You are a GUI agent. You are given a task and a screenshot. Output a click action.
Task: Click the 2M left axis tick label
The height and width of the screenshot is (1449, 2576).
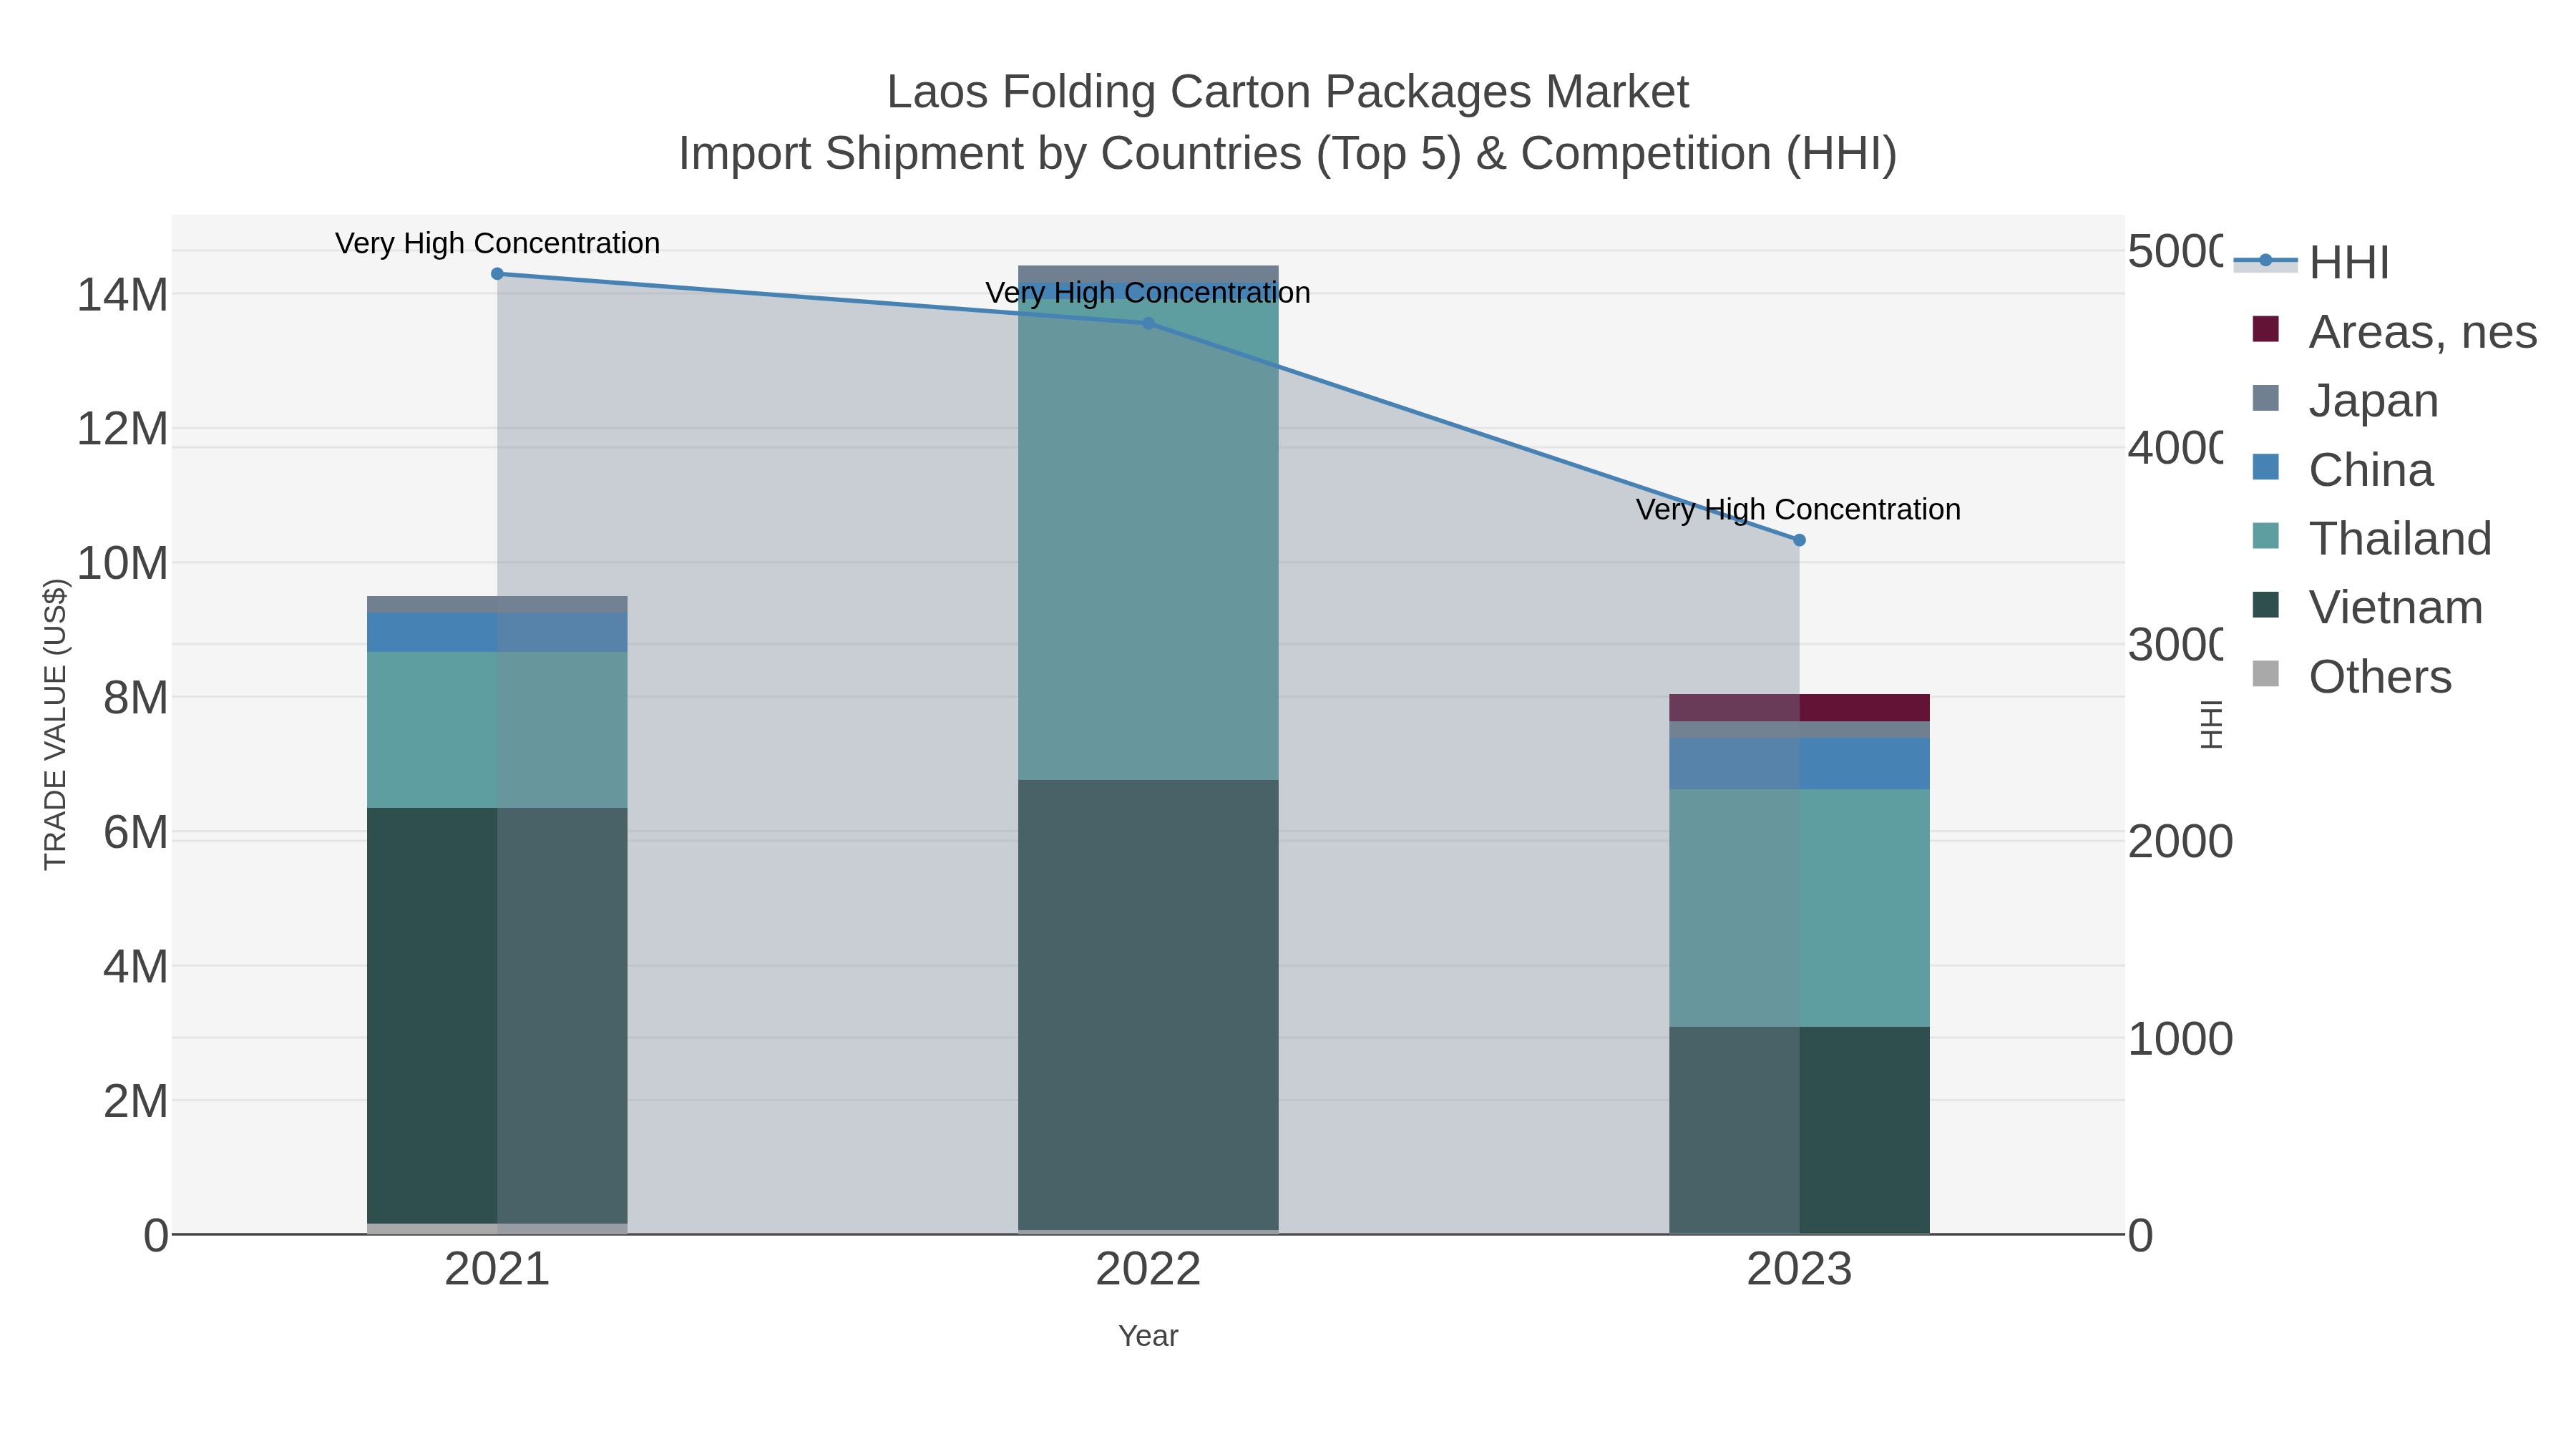pos(136,1102)
